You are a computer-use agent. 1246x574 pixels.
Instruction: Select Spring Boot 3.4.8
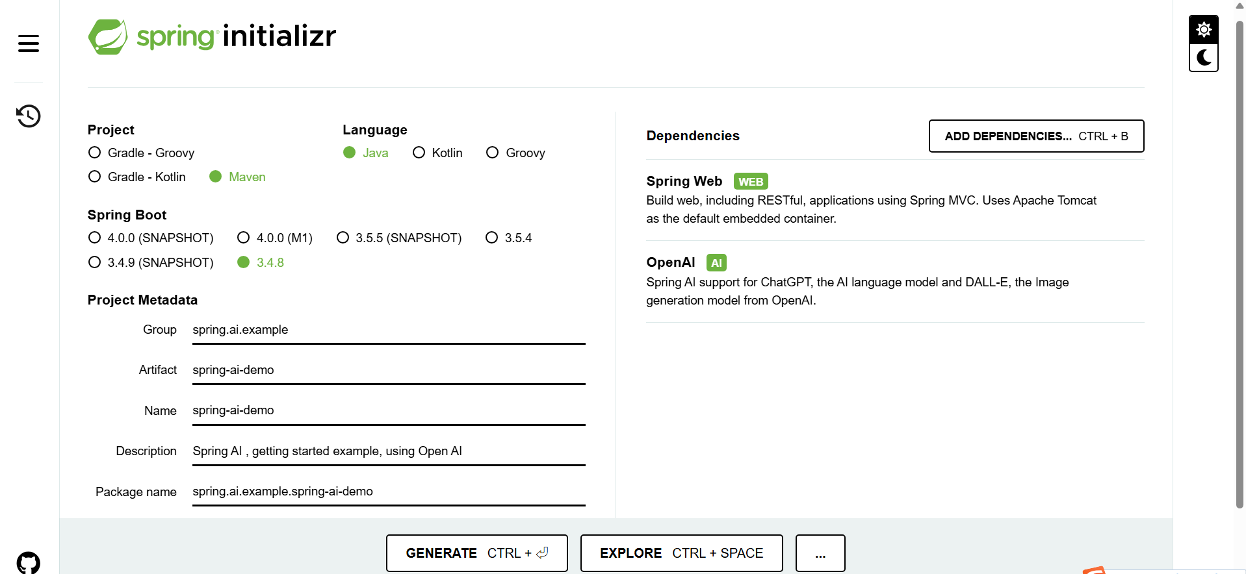[261, 262]
